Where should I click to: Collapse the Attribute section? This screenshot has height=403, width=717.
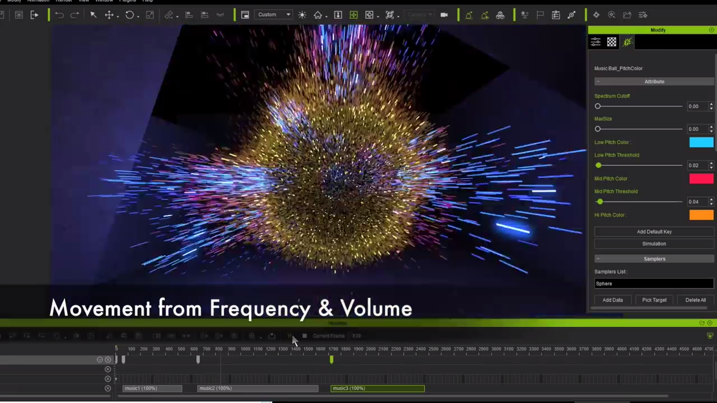click(598, 82)
